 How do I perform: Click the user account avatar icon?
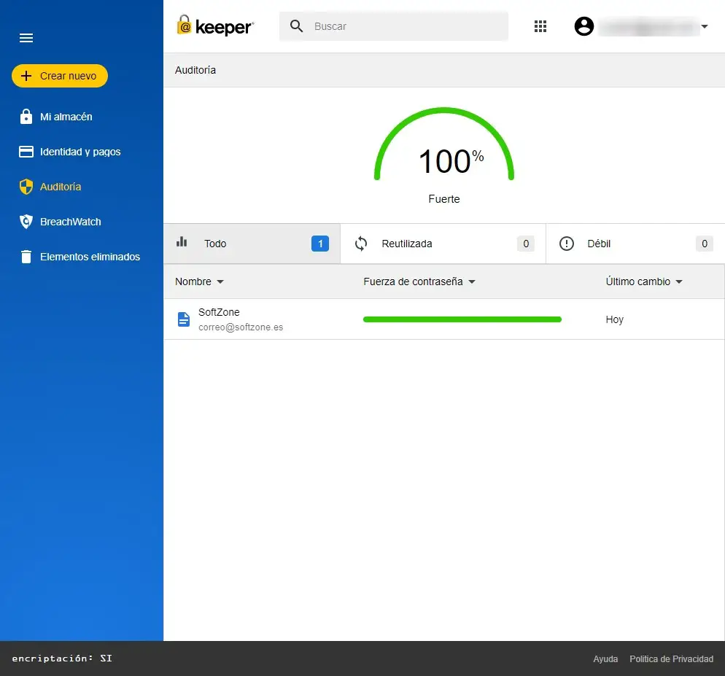point(584,26)
